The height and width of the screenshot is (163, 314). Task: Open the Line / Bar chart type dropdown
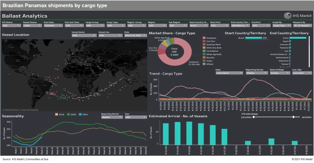pyautogui.click(x=302, y=73)
